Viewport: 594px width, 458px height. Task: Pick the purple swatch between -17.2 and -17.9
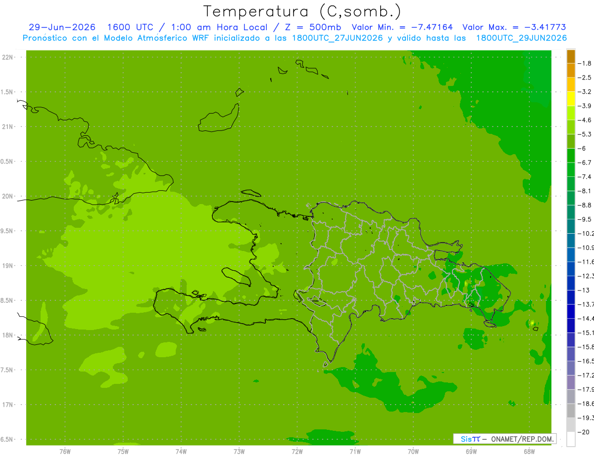(x=571, y=382)
